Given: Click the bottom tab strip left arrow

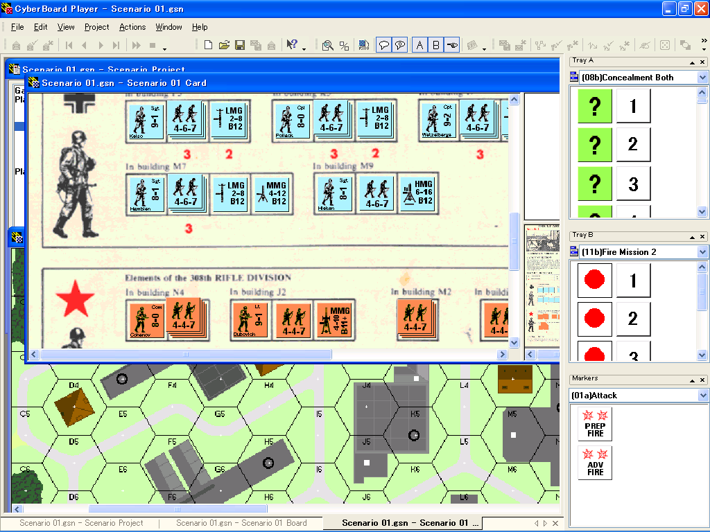Looking at the screenshot, I should [x=537, y=524].
